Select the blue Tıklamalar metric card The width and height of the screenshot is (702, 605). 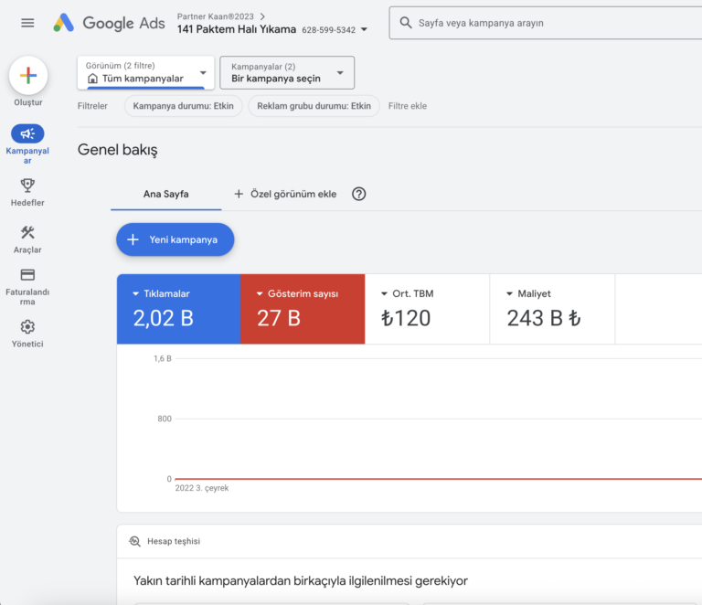click(x=178, y=309)
